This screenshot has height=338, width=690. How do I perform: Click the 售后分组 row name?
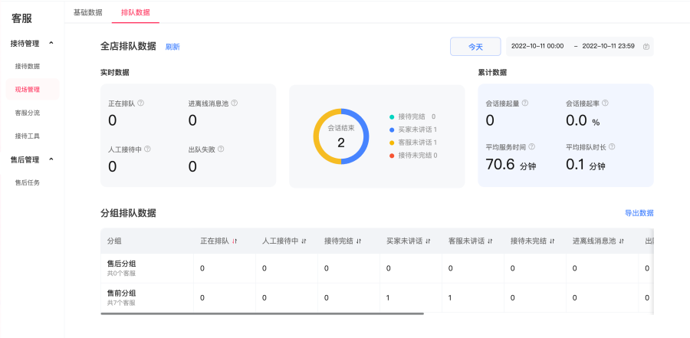click(x=121, y=264)
